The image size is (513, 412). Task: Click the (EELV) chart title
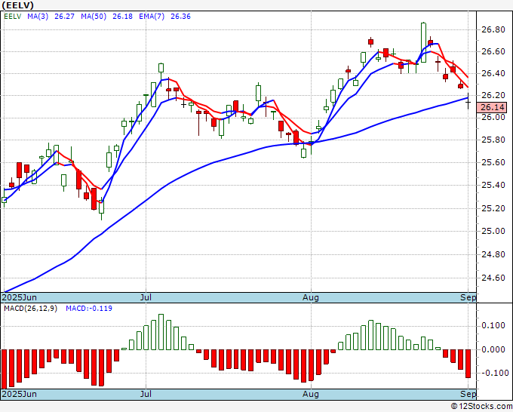coord(17,5)
